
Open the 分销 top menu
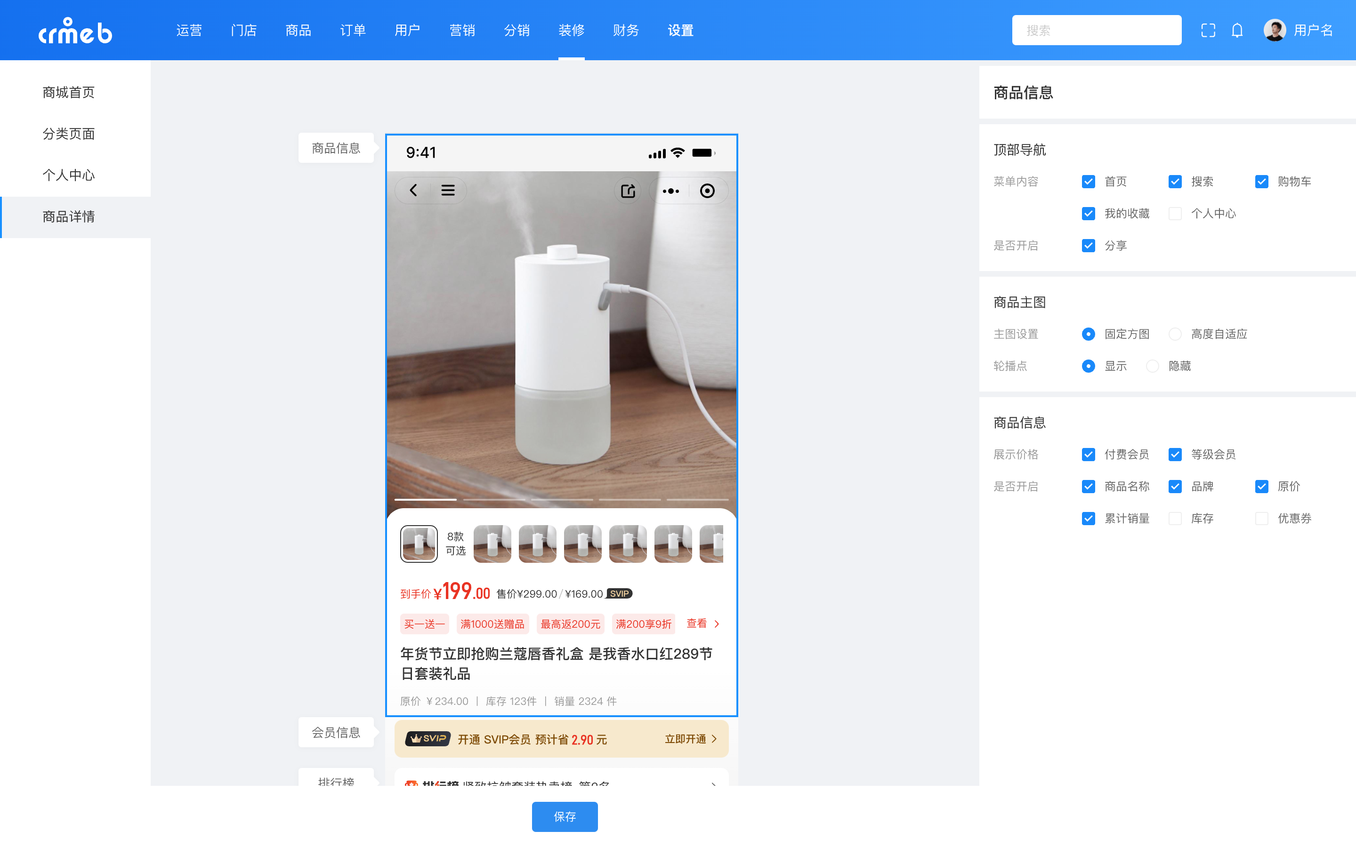(x=517, y=30)
